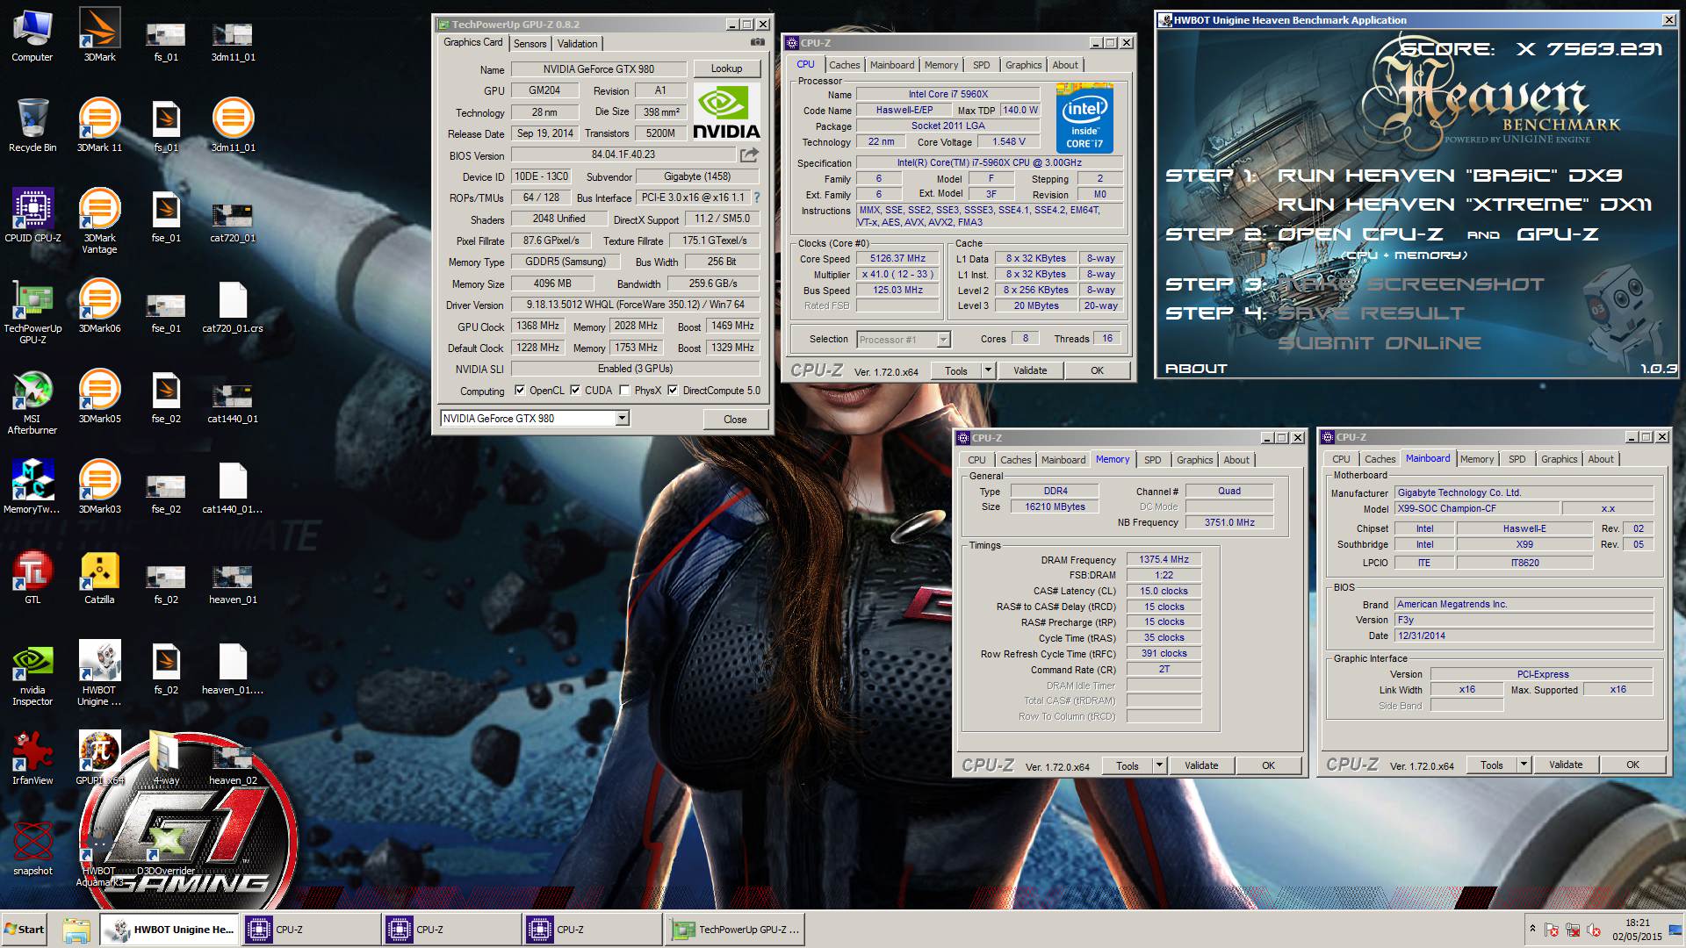
Task: Toggle the OpenCL checkbox
Action: (520, 391)
